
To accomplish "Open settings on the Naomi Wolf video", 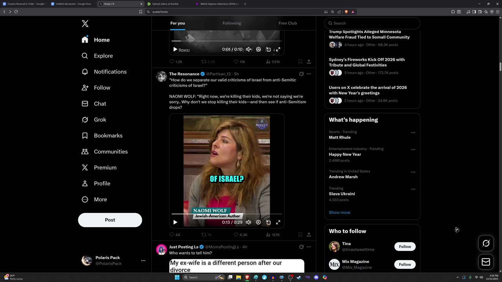I will tap(258, 222).
